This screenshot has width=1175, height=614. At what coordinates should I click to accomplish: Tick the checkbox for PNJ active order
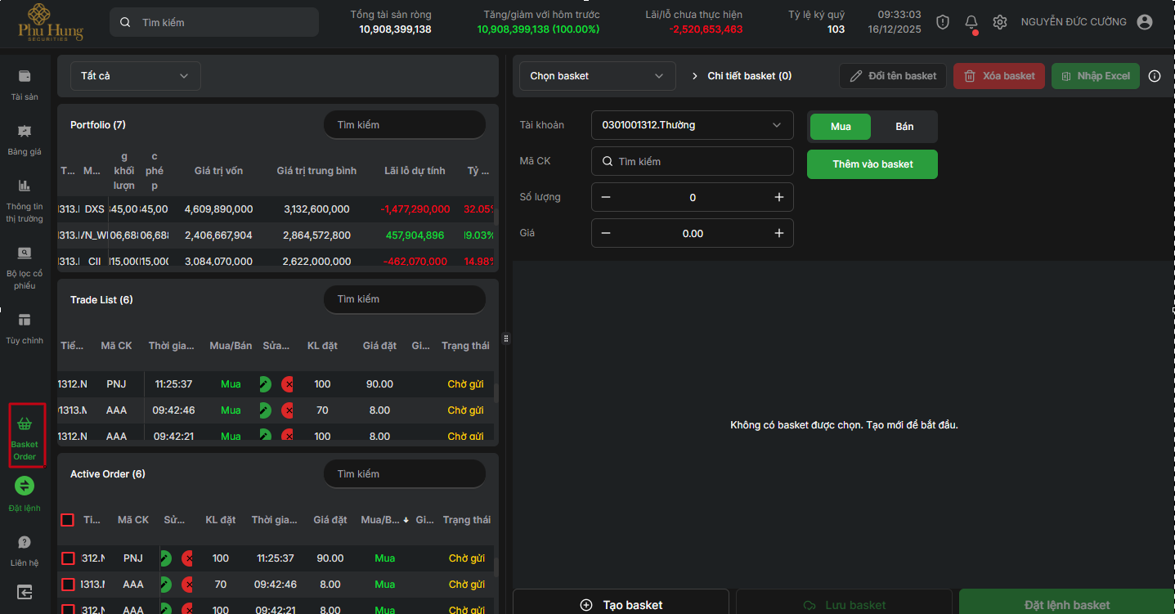click(x=68, y=558)
